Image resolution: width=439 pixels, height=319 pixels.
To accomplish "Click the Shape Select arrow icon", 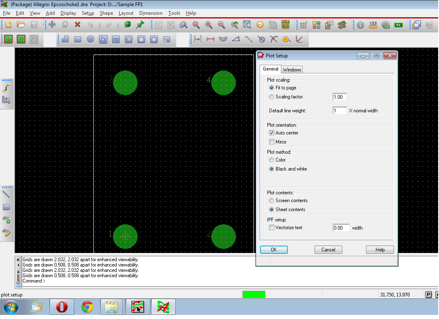I will coord(103,39).
